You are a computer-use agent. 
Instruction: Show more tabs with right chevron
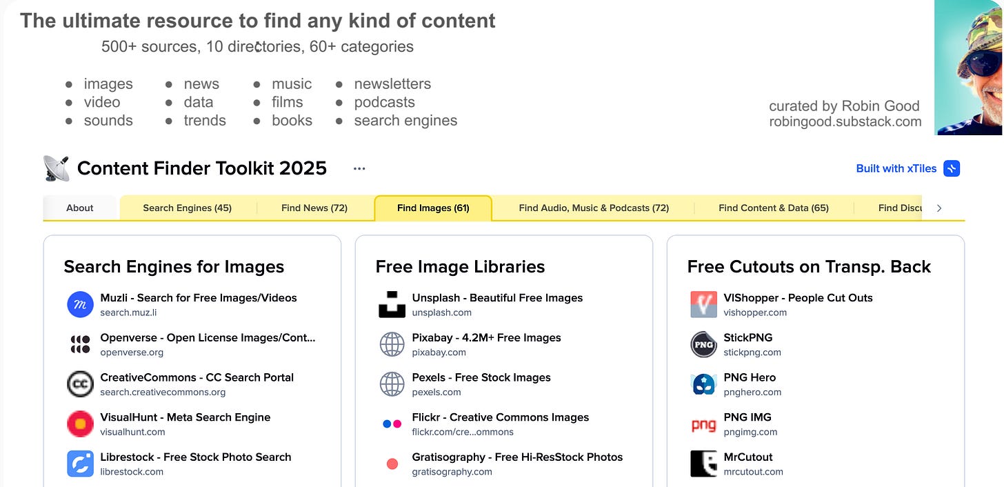(x=939, y=208)
